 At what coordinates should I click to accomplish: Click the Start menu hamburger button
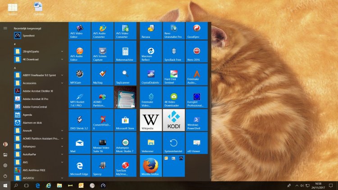click(x=5, y=28)
